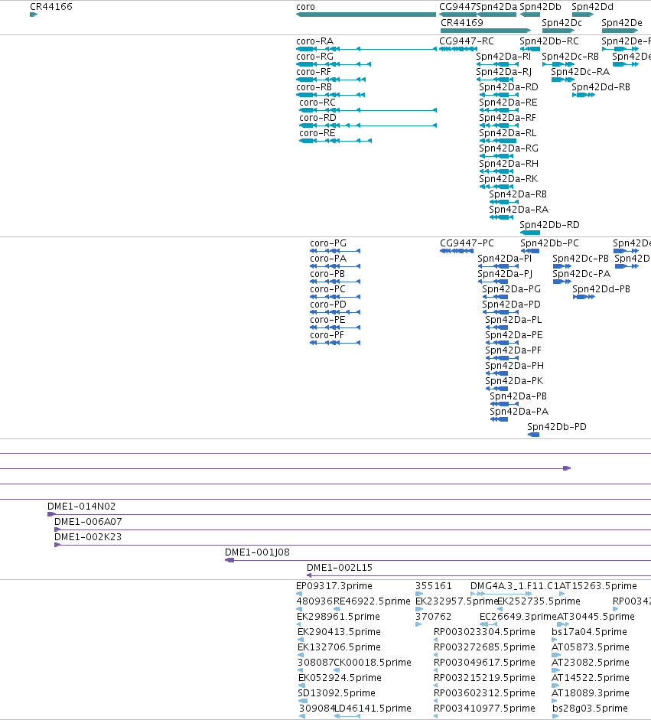The width and height of the screenshot is (651, 720).
Task: Select transcript Spn42Dc-RB
Action: coord(570,57)
